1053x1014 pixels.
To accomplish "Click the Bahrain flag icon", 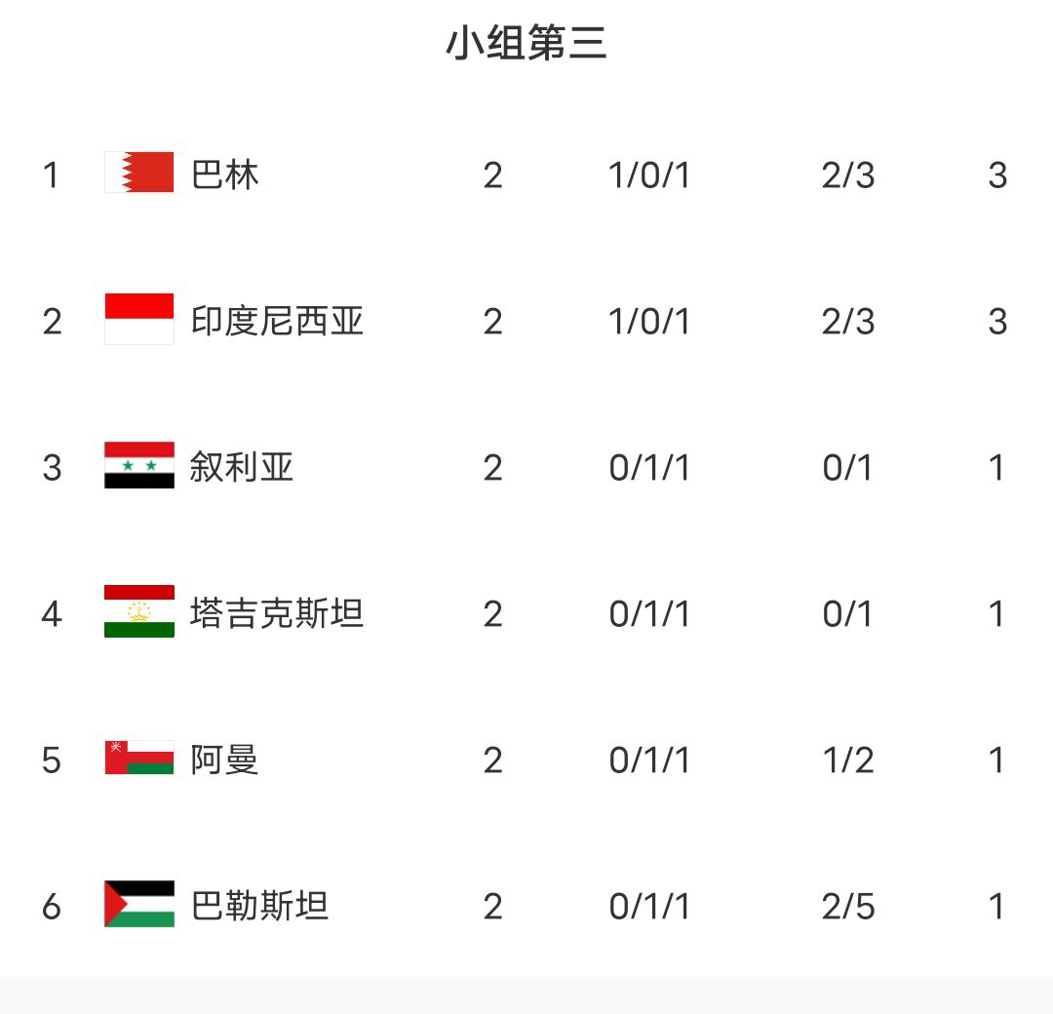I will pyautogui.click(x=139, y=173).
